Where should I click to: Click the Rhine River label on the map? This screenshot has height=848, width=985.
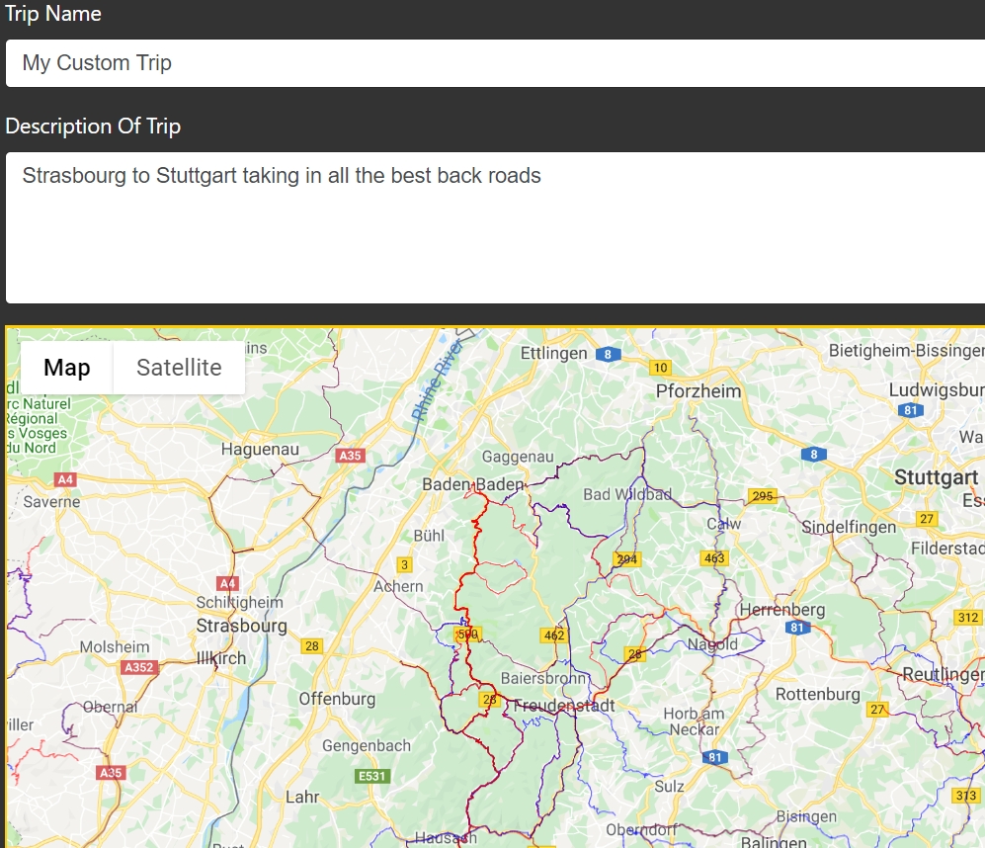437,385
